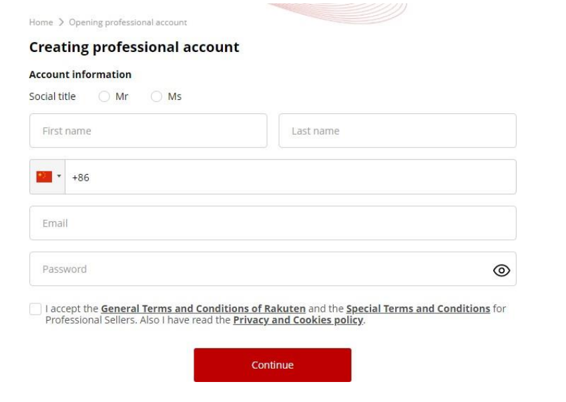The height and width of the screenshot is (402, 566).
Task: Click the China flag icon
Action: pos(44,177)
